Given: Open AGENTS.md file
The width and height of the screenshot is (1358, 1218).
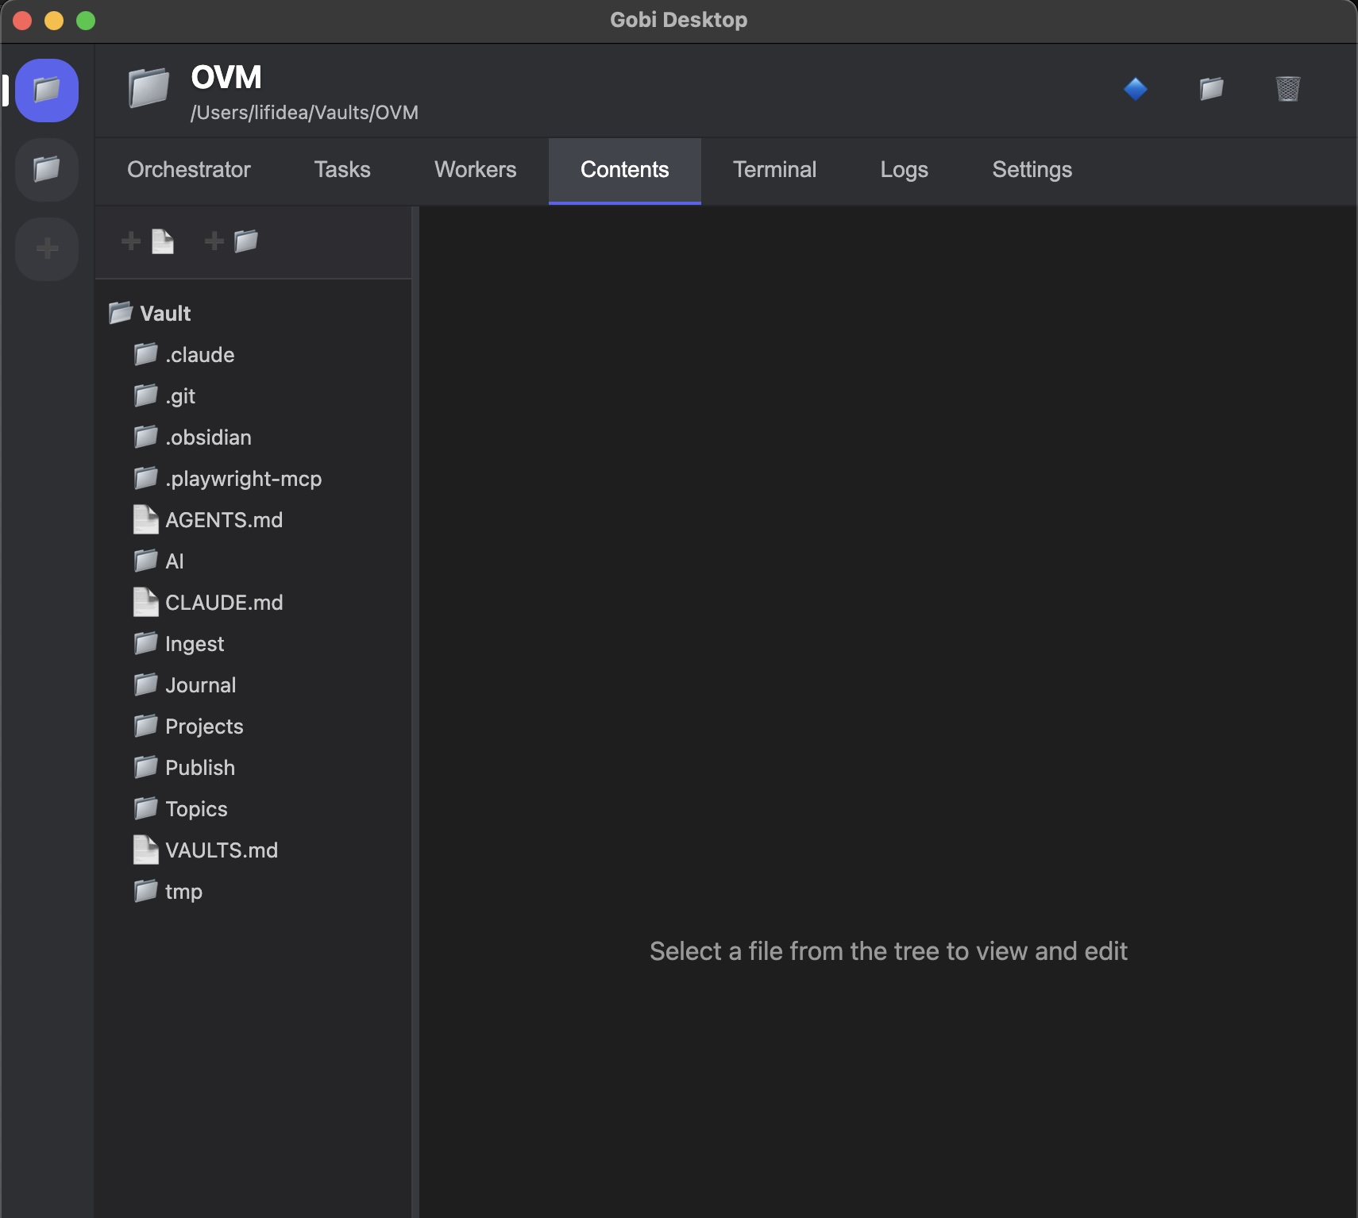Looking at the screenshot, I should pyautogui.click(x=223, y=520).
